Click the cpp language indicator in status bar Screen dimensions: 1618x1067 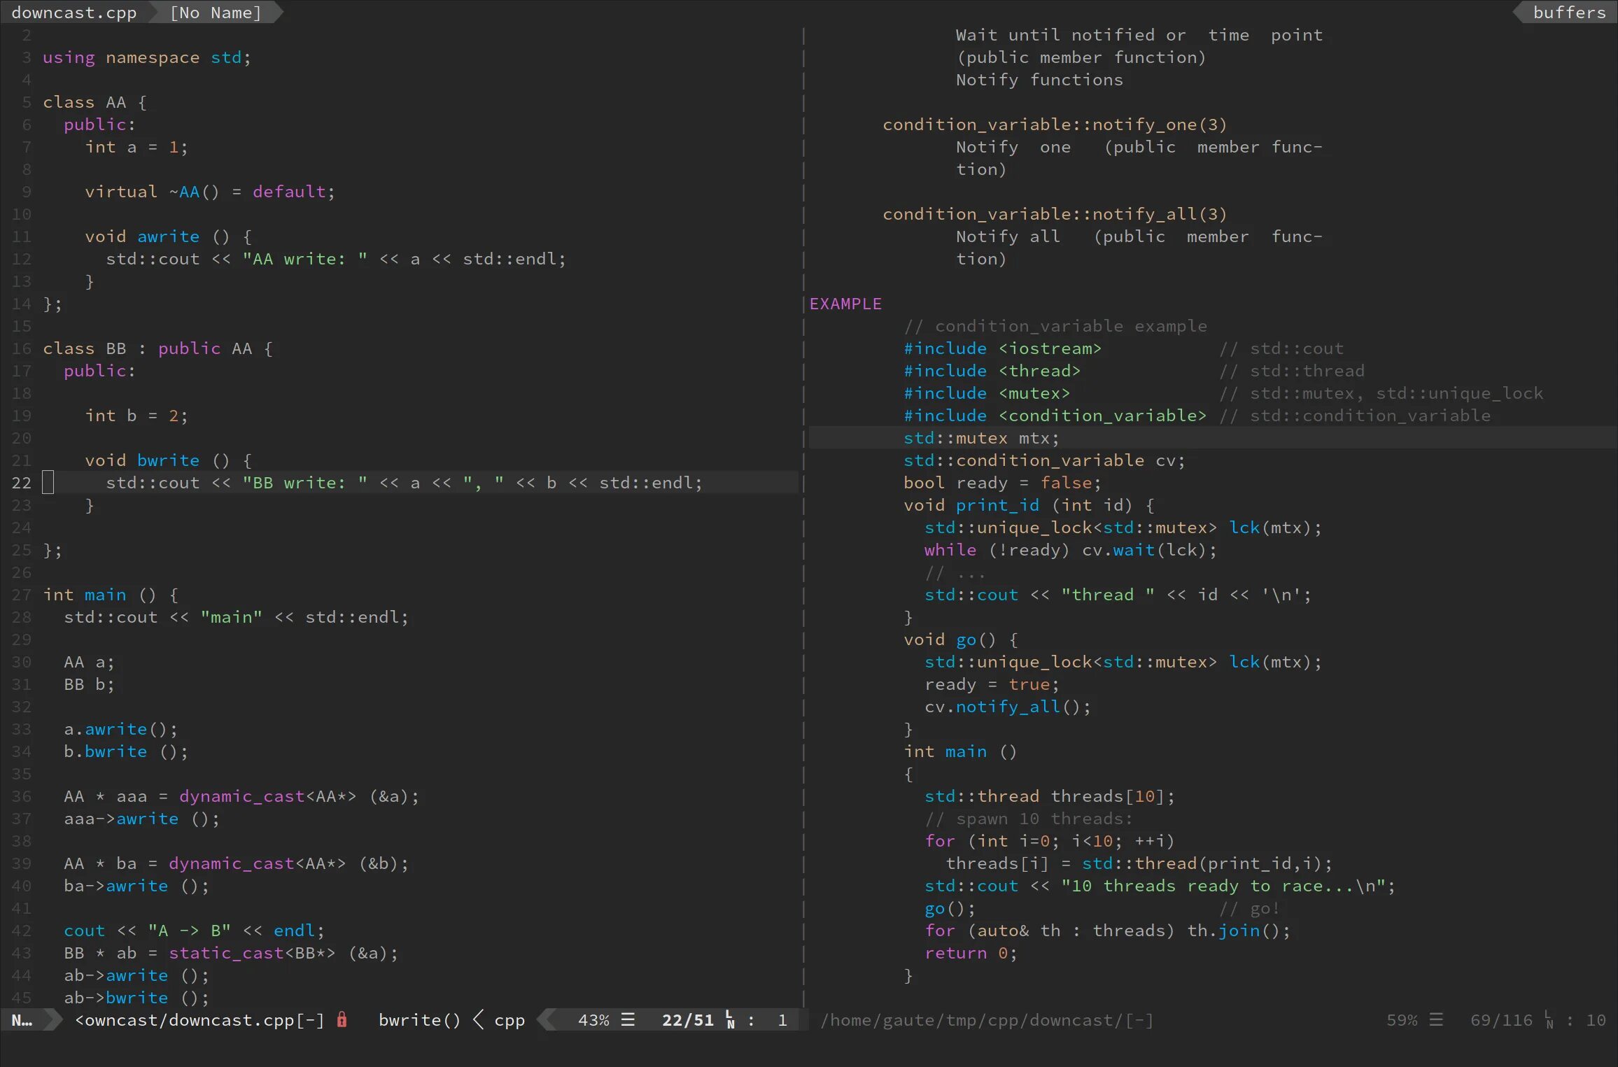tap(512, 1019)
